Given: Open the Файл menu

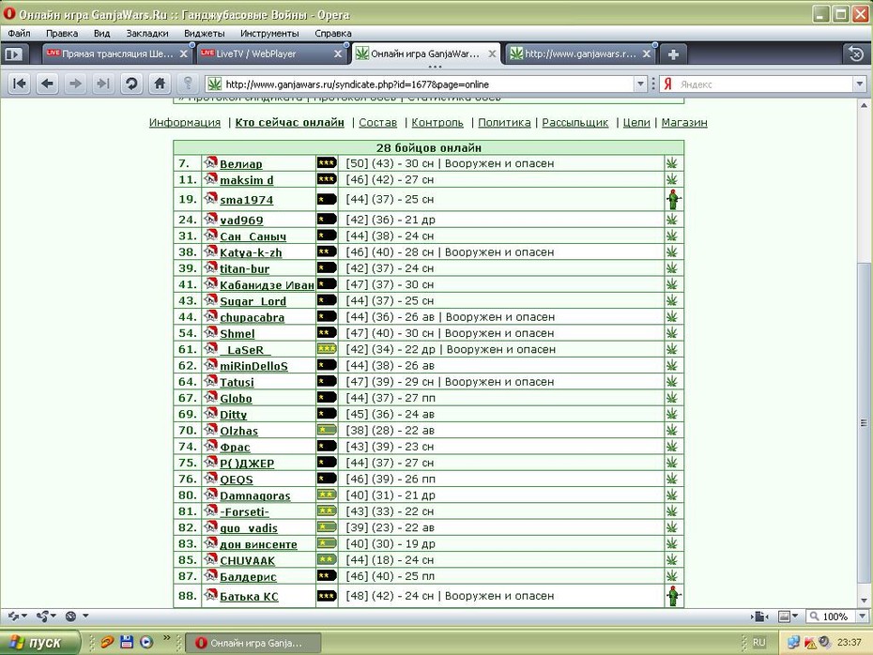Looking at the screenshot, I should [x=19, y=34].
